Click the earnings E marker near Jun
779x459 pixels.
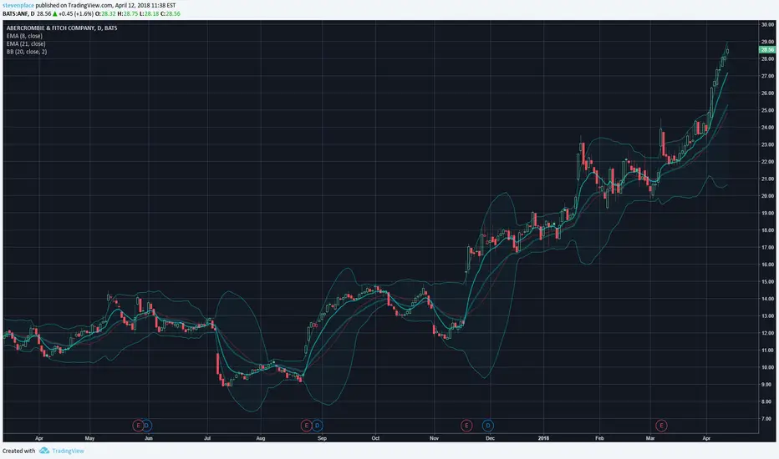pos(138,426)
